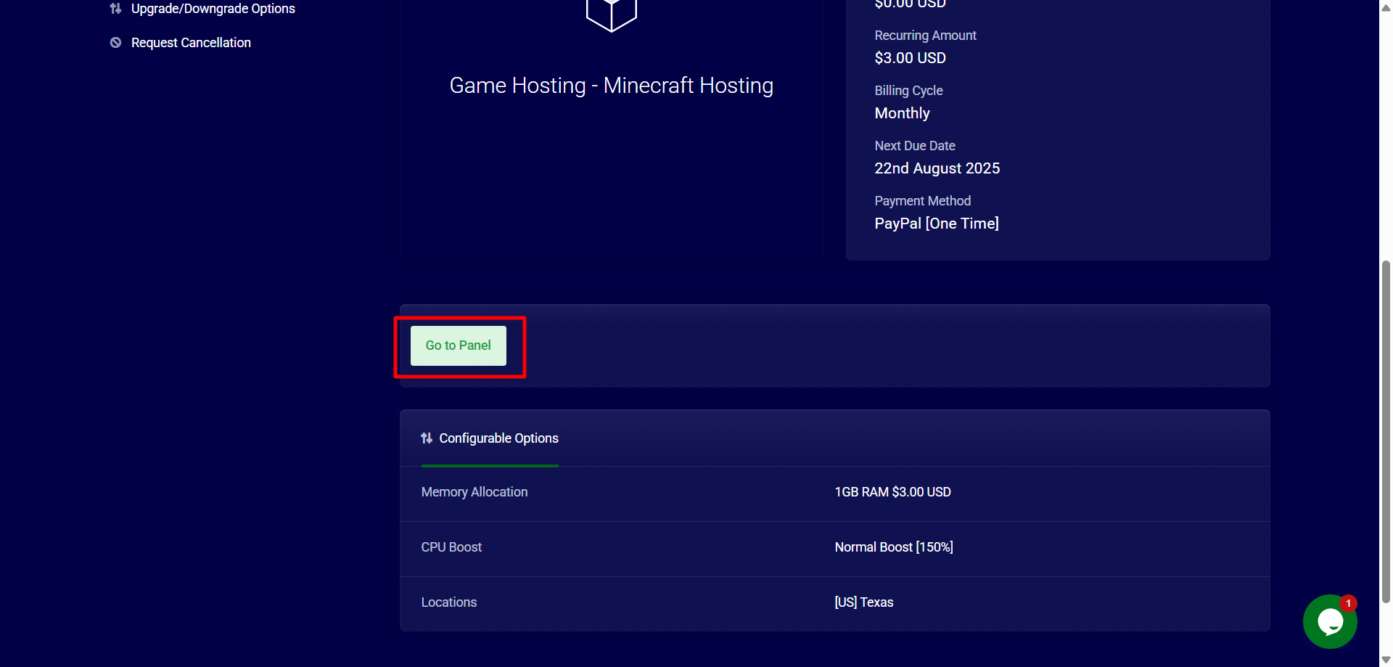Click the scrollbar down arrow
The height and width of the screenshot is (667, 1393).
click(1386, 659)
